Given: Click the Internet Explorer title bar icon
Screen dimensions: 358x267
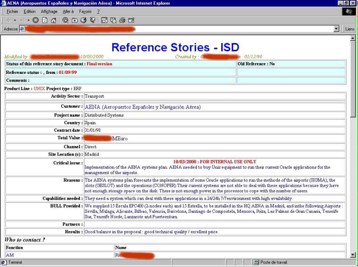Looking at the screenshot, I should click(x=3, y=3).
